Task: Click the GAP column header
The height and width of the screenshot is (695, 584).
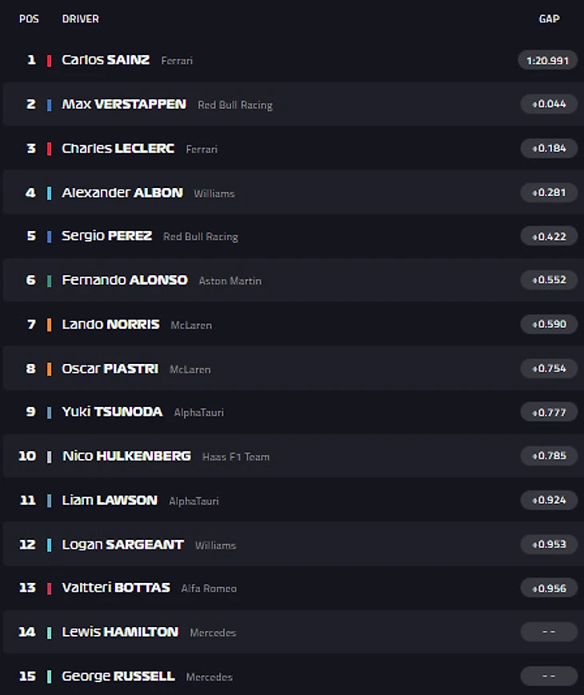Action: click(x=549, y=18)
